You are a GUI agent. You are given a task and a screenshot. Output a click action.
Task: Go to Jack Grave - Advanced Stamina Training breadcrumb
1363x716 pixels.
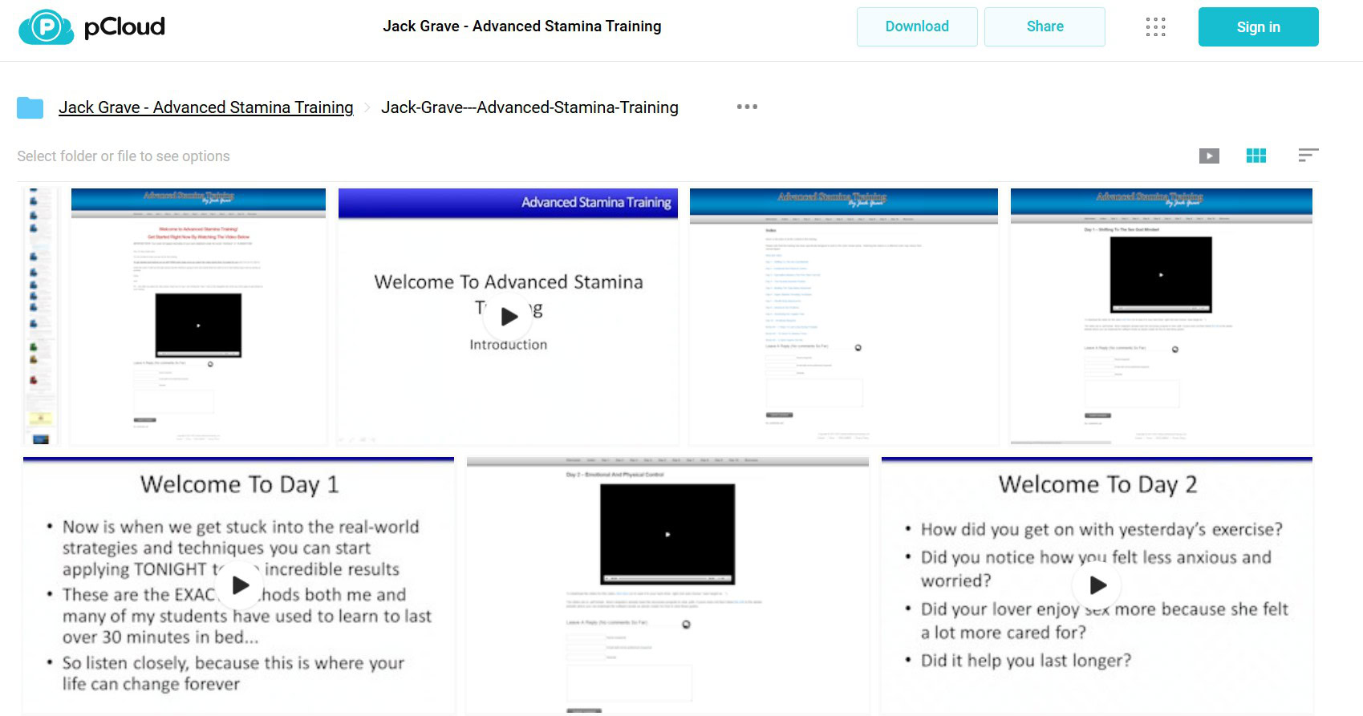[x=206, y=107]
